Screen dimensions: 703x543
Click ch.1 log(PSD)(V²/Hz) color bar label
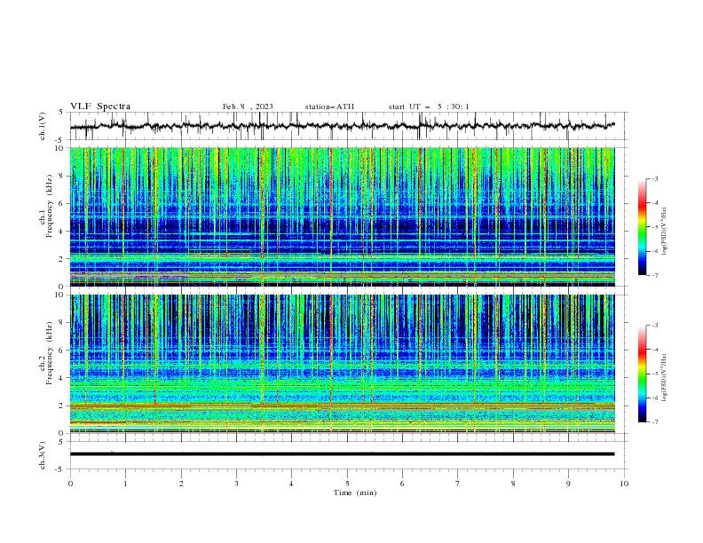pos(665,232)
